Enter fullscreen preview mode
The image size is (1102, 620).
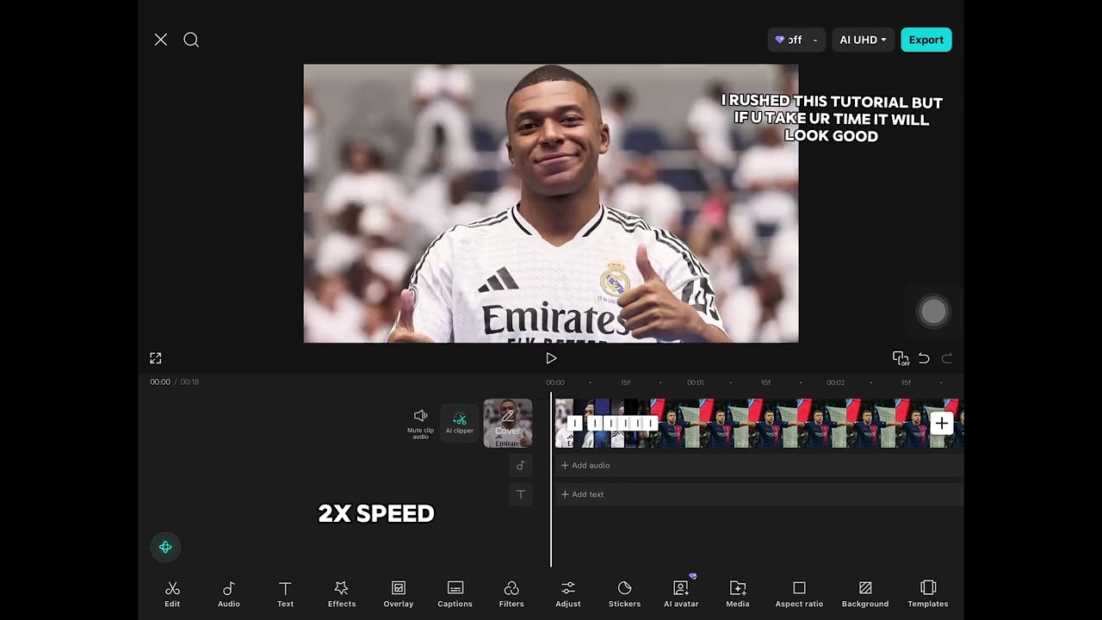click(156, 358)
